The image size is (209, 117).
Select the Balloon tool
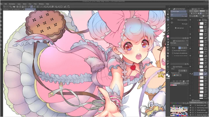(168, 69)
